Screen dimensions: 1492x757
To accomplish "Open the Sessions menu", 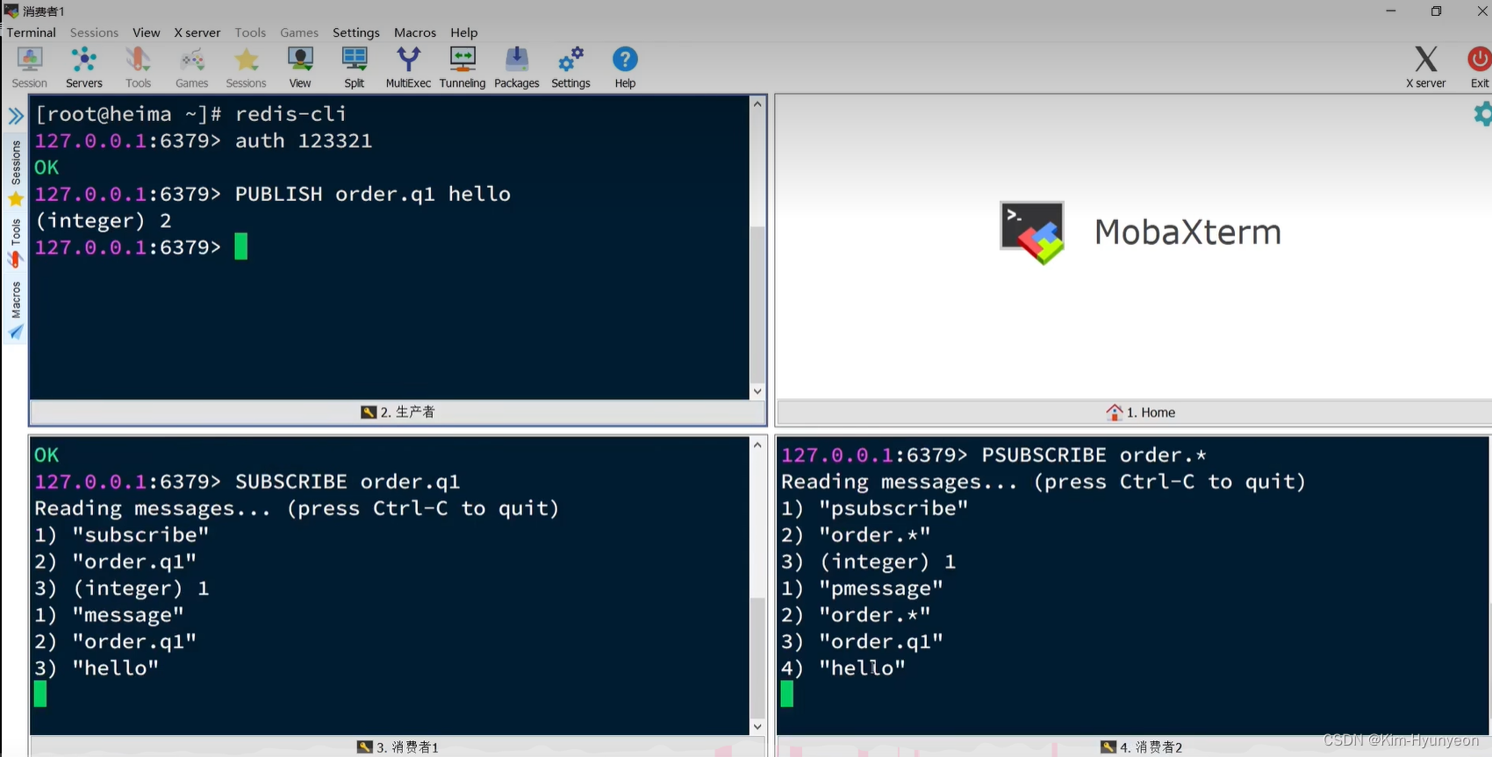I will point(94,32).
